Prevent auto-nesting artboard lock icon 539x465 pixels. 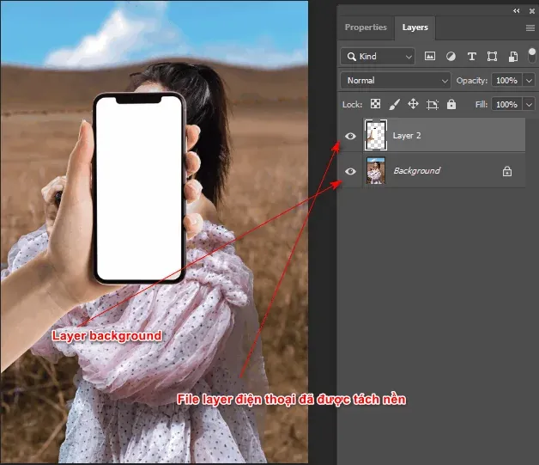click(432, 104)
